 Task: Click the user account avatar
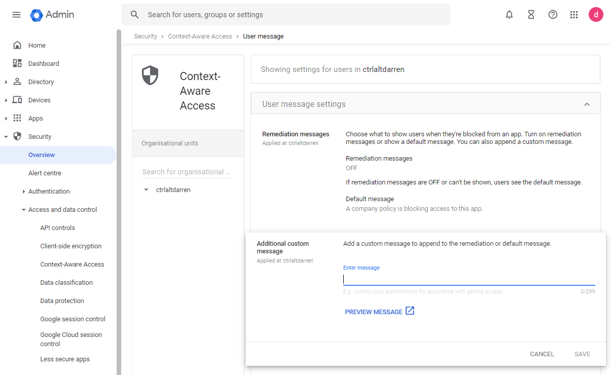coord(596,15)
